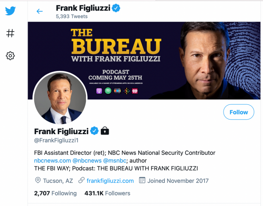Image resolution: width=263 pixels, height=206 pixels.
Task: Click the verified badge beside the header name
Action: (x=116, y=8)
